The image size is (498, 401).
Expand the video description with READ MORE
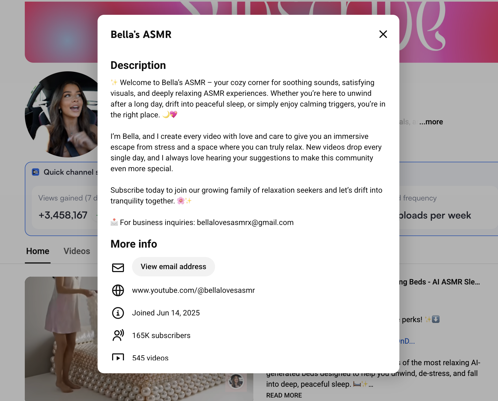tap(284, 395)
